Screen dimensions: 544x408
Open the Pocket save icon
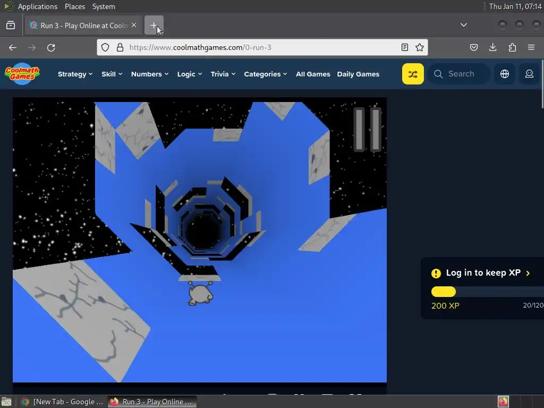pyautogui.click(x=473, y=47)
